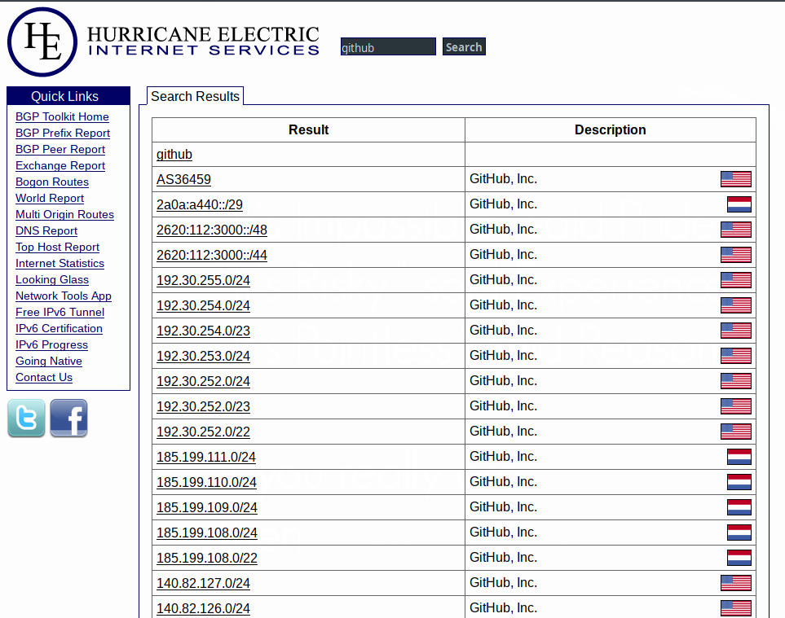Open Multi Origin Routes link
This screenshot has width=785, height=618.
pyautogui.click(x=64, y=214)
